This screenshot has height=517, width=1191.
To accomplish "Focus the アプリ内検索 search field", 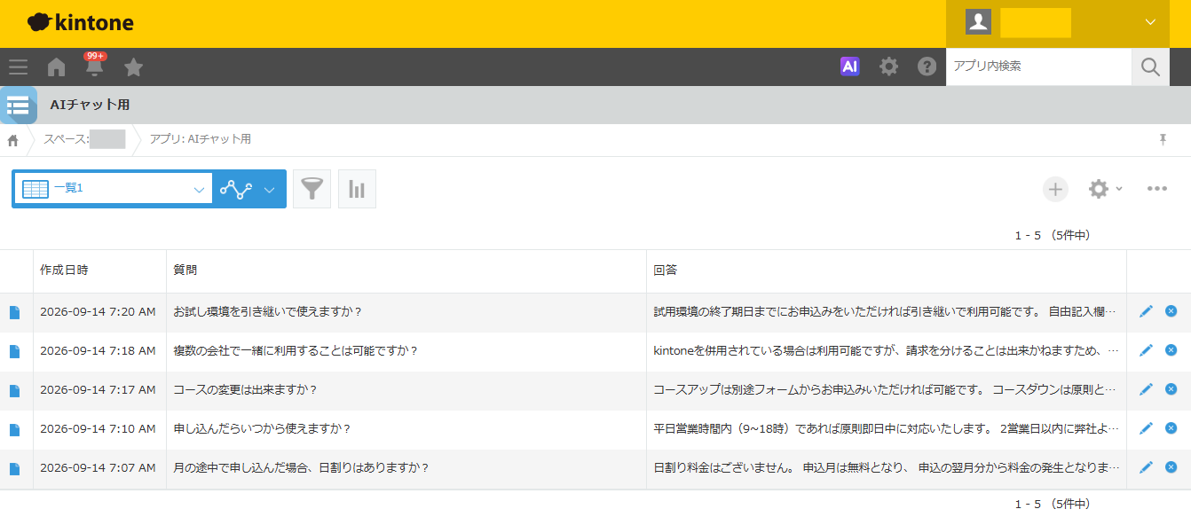I will pyautogui.click(x=1039, y=67).
